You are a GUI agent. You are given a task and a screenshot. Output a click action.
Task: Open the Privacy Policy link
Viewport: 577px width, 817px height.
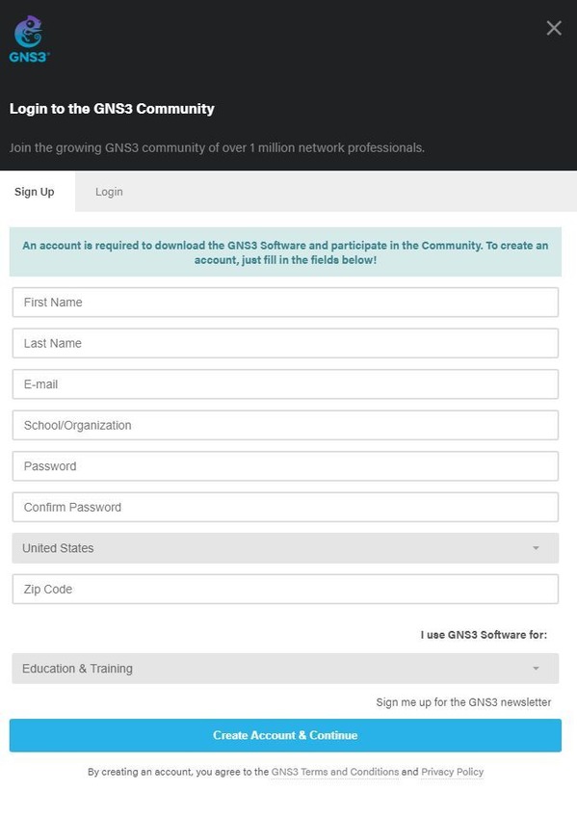point(452,772)
